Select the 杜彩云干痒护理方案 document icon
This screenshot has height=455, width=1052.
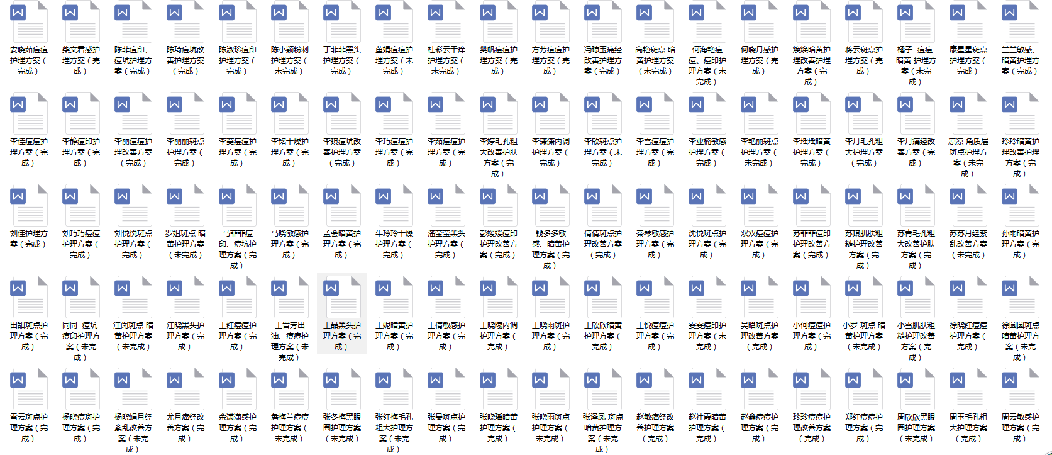pos(446,21)
